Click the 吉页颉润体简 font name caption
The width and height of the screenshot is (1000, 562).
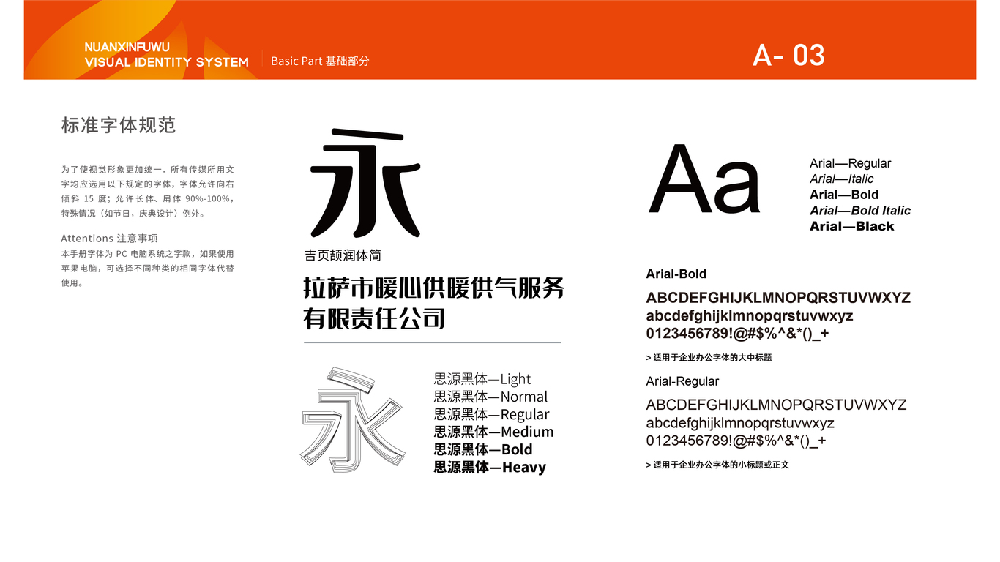[x=343, y=255]
